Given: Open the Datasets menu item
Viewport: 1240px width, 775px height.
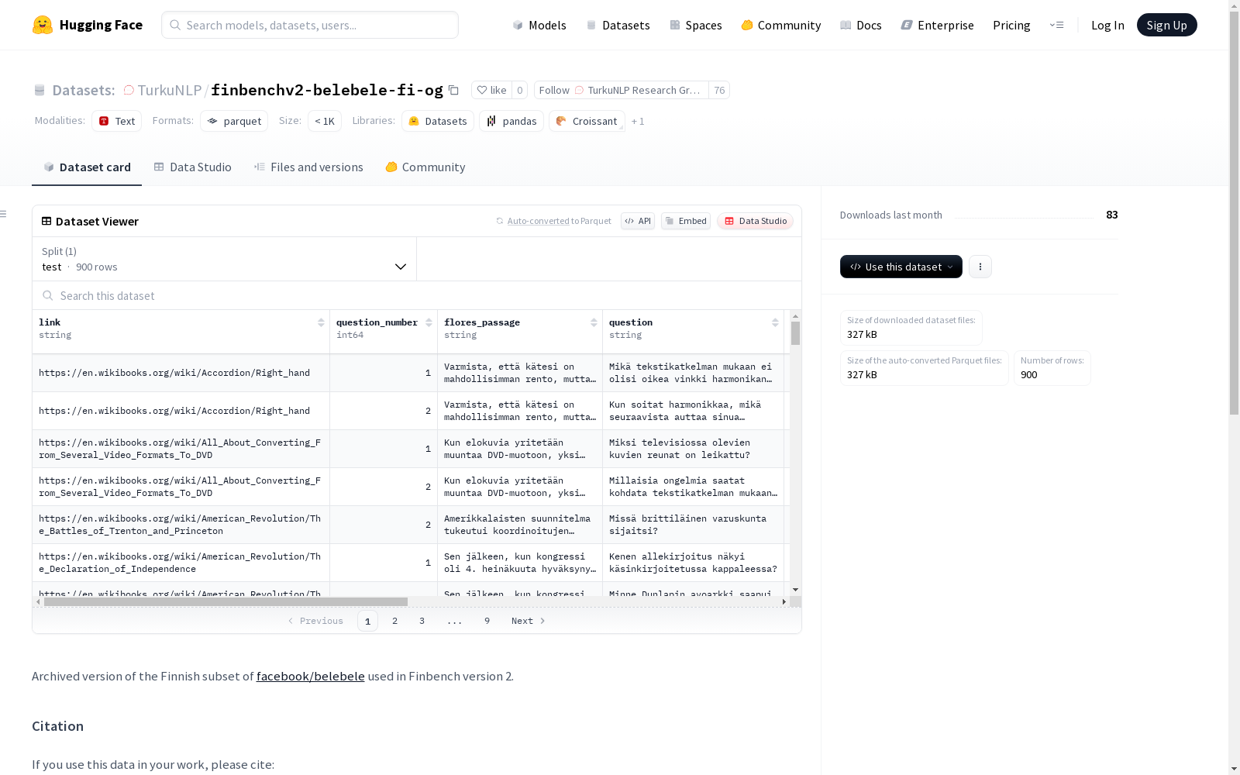Looking at the screenshot, I should 618,25.
